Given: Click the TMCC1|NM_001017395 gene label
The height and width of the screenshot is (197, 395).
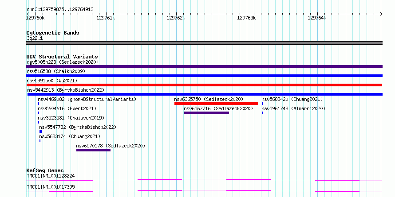Looking at the screenshot, I should click(51, 187).
